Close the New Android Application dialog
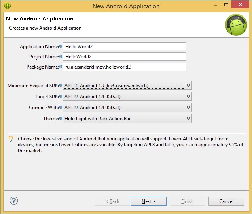 [x=240, y=4]
